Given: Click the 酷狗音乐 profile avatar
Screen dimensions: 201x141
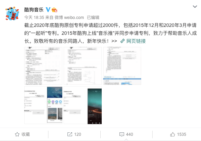Looking at the screenshot, I should click(x=12, y=13).
